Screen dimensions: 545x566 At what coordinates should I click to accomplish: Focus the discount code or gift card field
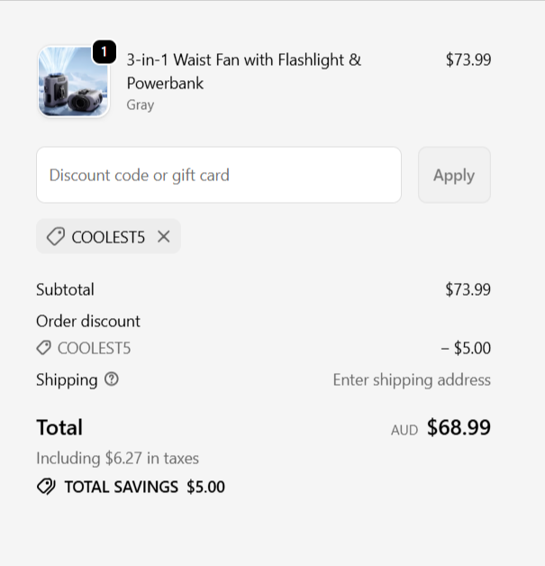point(219,175)
